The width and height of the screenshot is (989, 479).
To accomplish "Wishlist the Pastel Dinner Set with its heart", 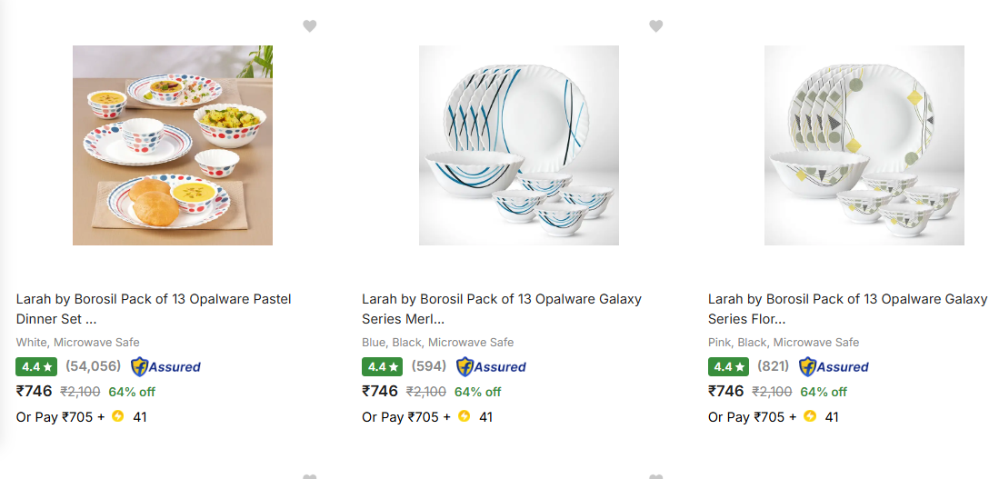I will [310, 26].
